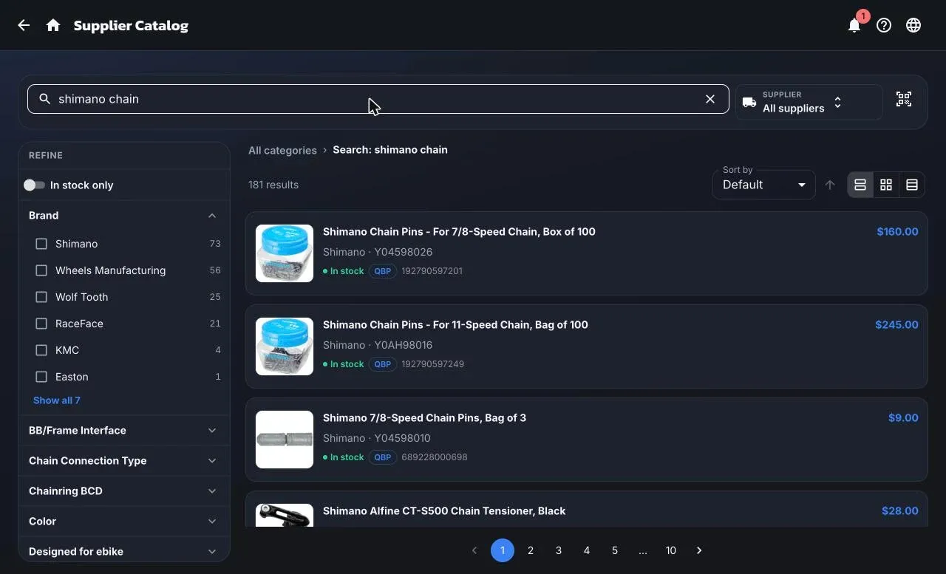Go to results page 5
The image size is (946, 574).
[x=615, y=550]
